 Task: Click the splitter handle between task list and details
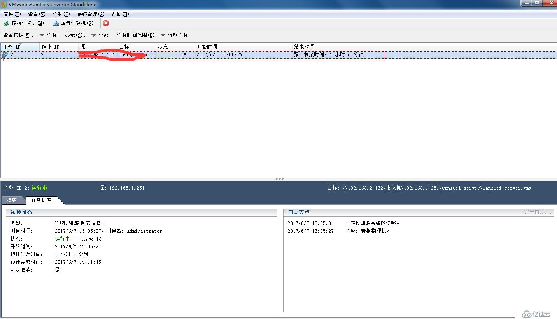(279, 179)
